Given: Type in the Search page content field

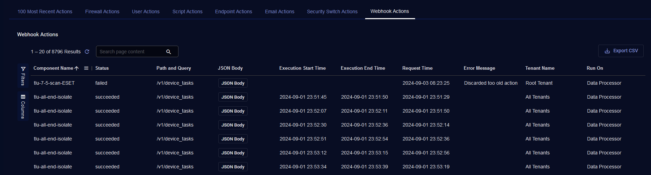Looking at the screenshot, I should 131,52.
